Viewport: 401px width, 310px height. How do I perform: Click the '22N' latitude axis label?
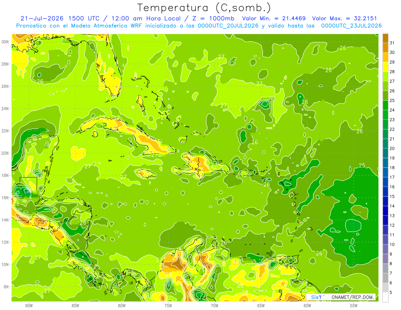tap(6, 131)
